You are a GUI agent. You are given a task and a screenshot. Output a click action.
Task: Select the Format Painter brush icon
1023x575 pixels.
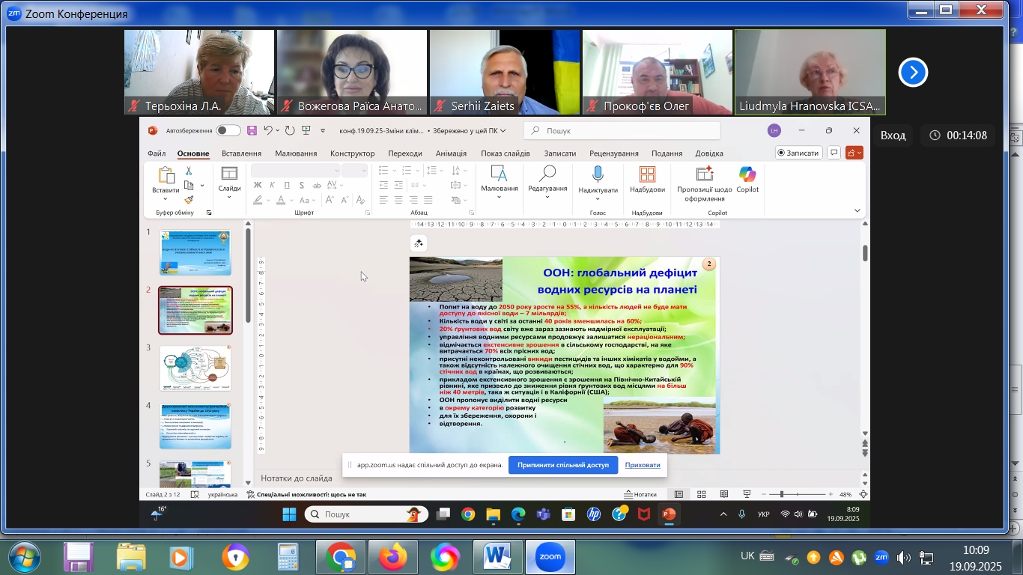tap(189, 200)
